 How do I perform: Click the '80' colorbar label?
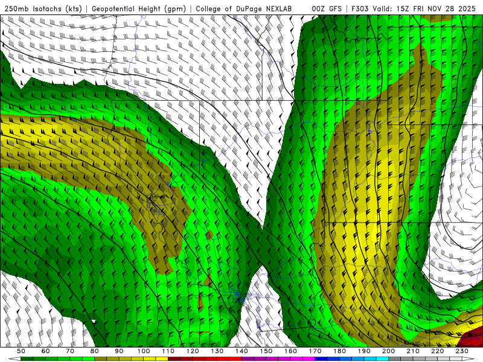pos(95,351)
